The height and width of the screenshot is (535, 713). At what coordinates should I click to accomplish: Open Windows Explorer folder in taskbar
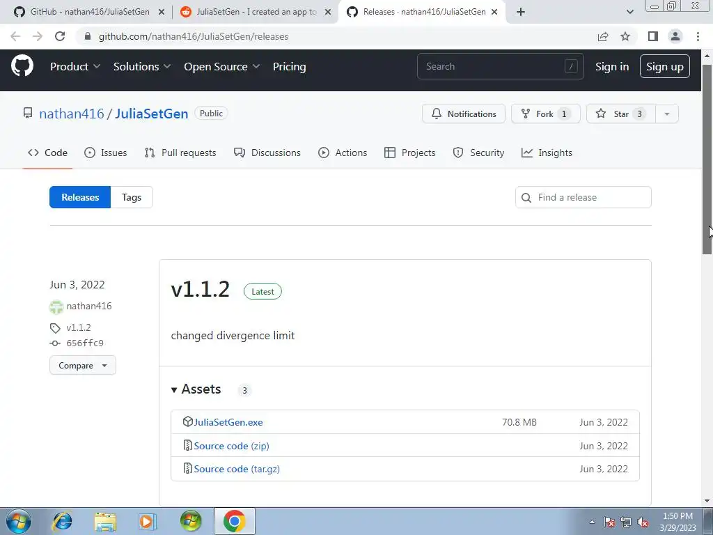pyautogui.click(x=105, y=522)
